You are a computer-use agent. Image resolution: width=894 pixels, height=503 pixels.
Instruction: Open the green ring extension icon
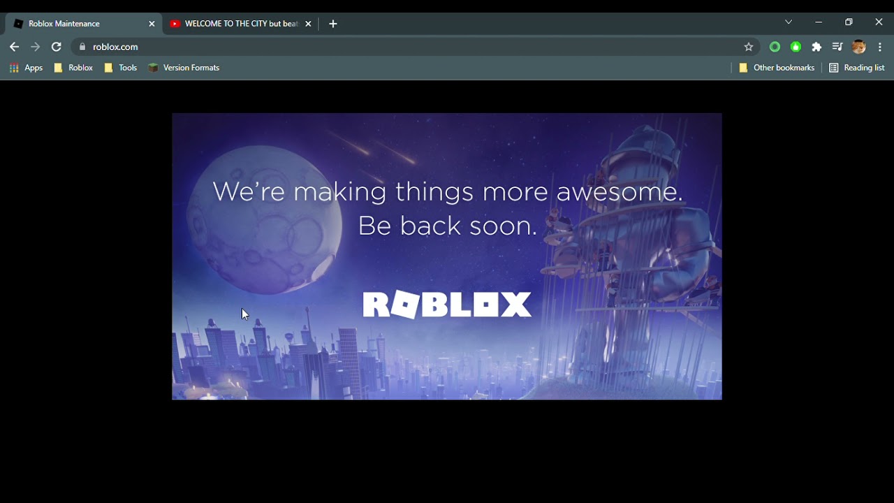pyautogui.click(x=775, y=47)
